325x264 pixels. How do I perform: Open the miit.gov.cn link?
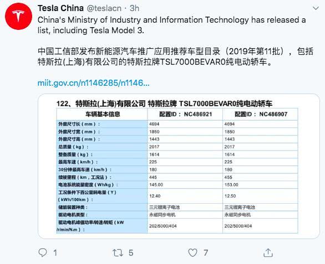point(94,83)
